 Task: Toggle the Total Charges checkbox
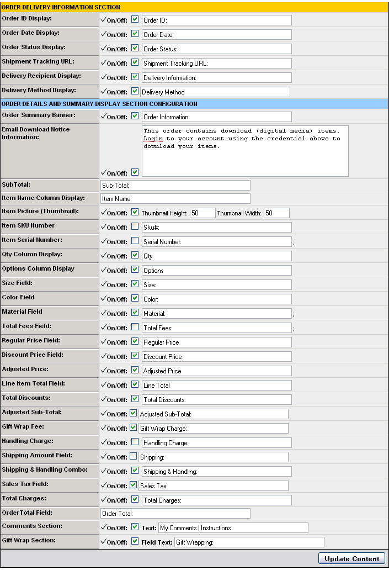click(135, 499)
